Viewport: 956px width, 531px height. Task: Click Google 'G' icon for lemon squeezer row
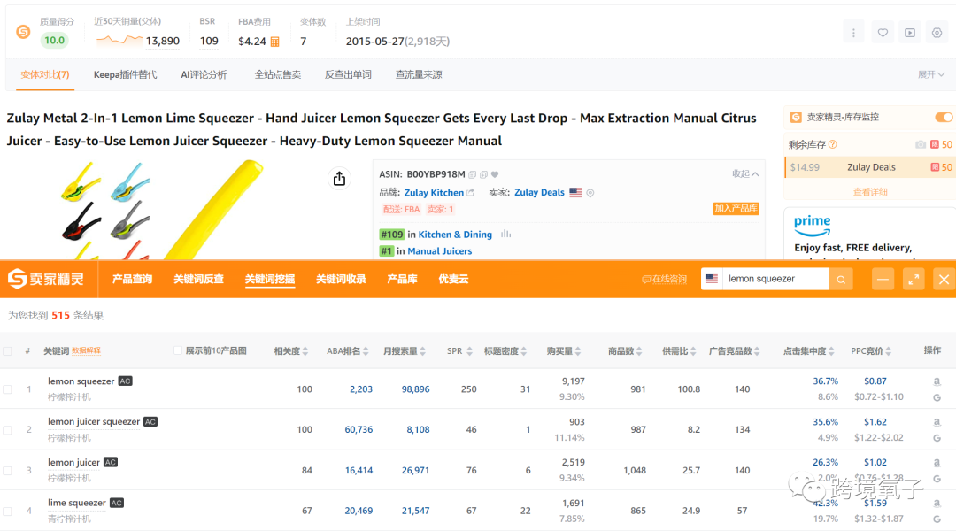pyautogui.click(x=937, y=397)
